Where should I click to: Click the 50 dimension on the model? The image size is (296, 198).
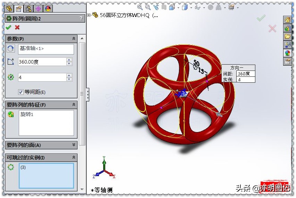pyautogui.click(x=197, y=63)
